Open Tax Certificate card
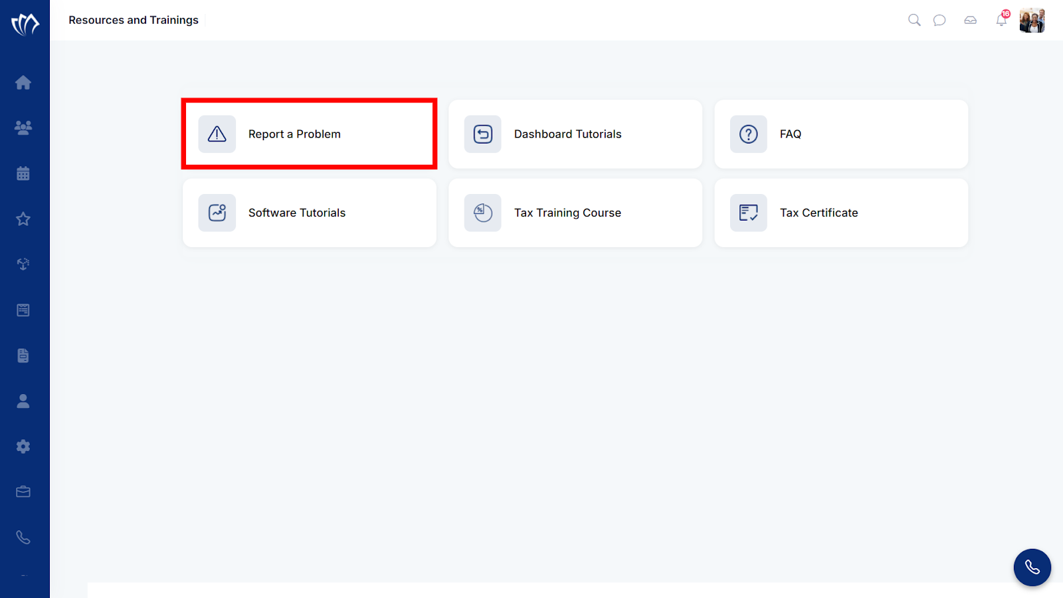Viewport: 1063px width, 598px height. [x=841, y=213]
